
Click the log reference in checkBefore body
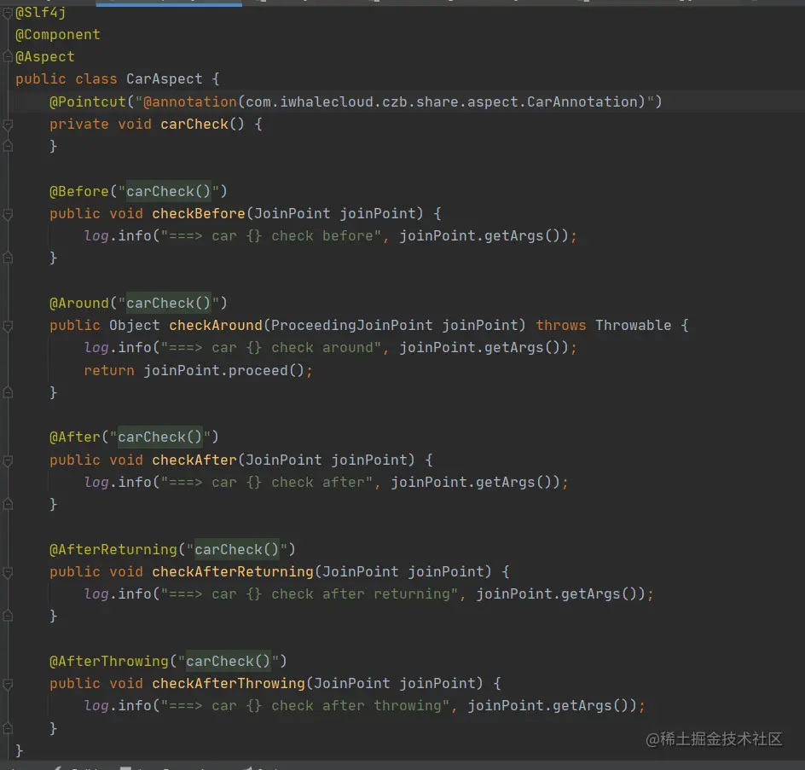point(96,236)
